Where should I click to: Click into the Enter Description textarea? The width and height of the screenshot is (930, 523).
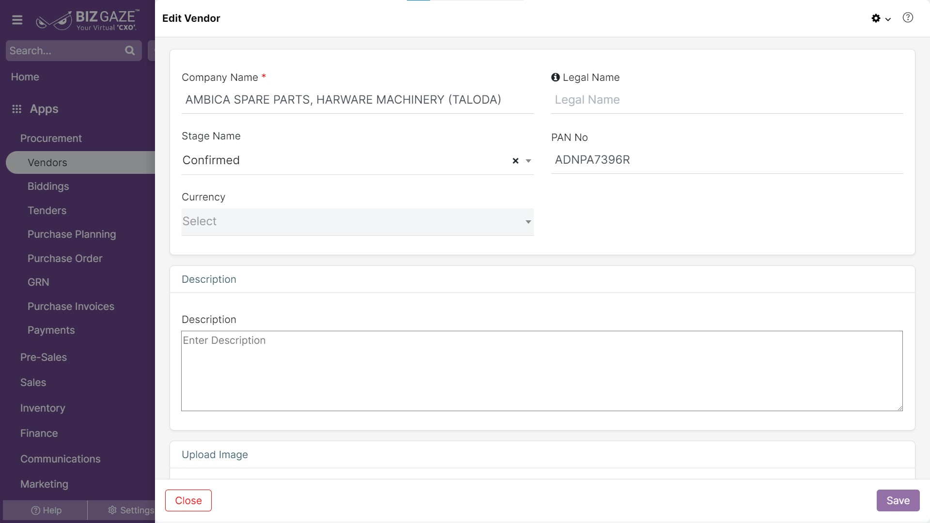coord(542,371)
